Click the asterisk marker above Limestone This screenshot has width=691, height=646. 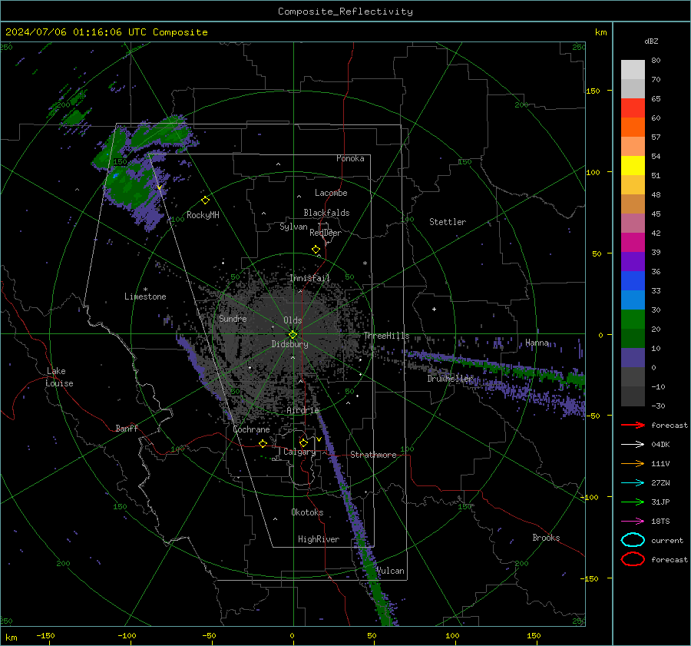coord(145,290)
